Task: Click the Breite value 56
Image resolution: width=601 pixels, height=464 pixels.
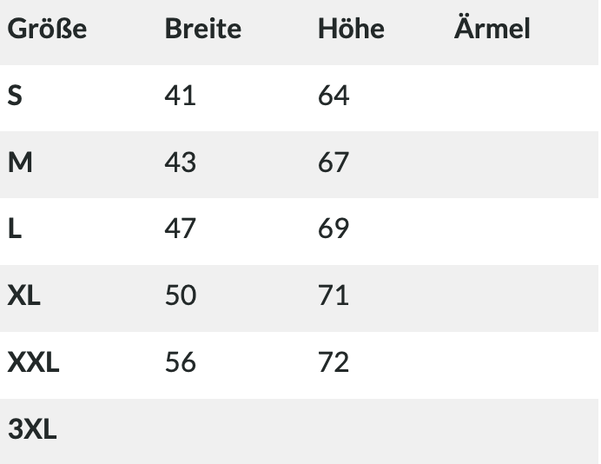Action: (180, 361)
